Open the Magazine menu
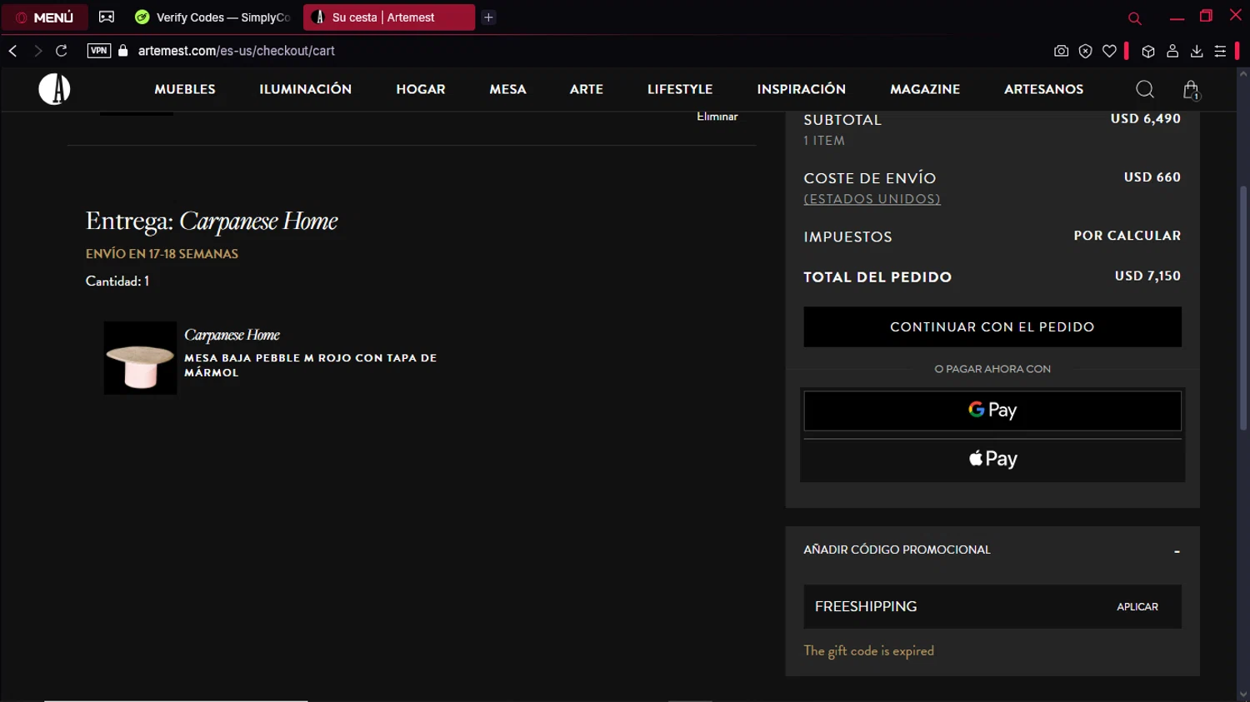The width and height of the screenshot is (1250, 702). 925,89
